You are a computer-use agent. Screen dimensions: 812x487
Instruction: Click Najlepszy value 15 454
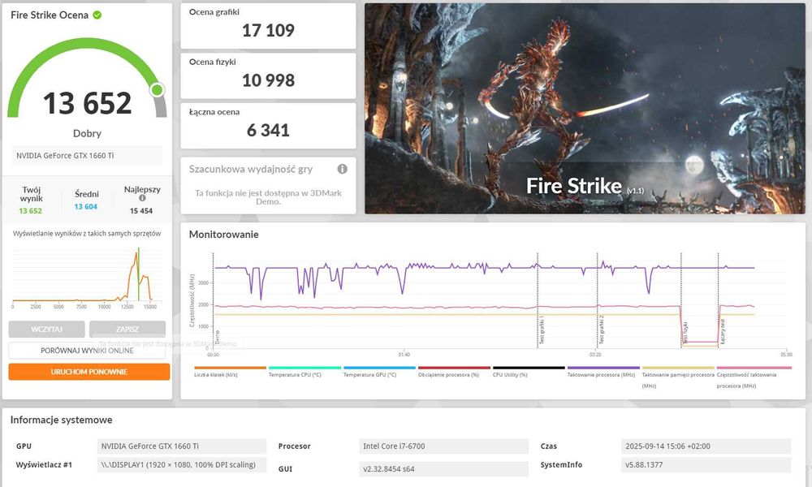[140, 211]
